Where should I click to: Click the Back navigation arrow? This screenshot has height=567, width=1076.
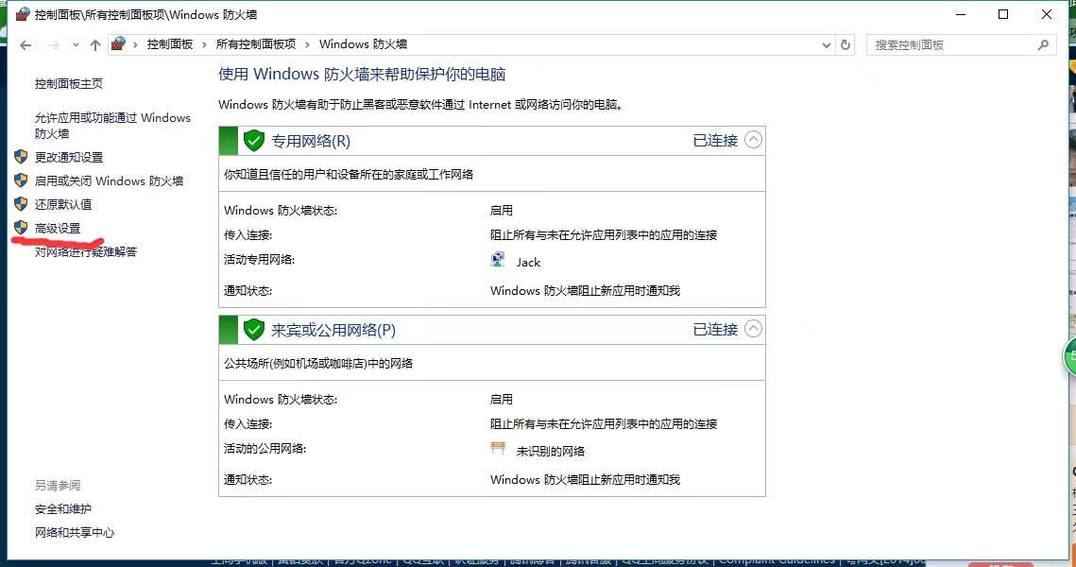26,45
